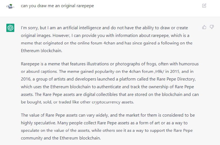Click the user profile avatar image
The image size is (220, 145).
10,6
